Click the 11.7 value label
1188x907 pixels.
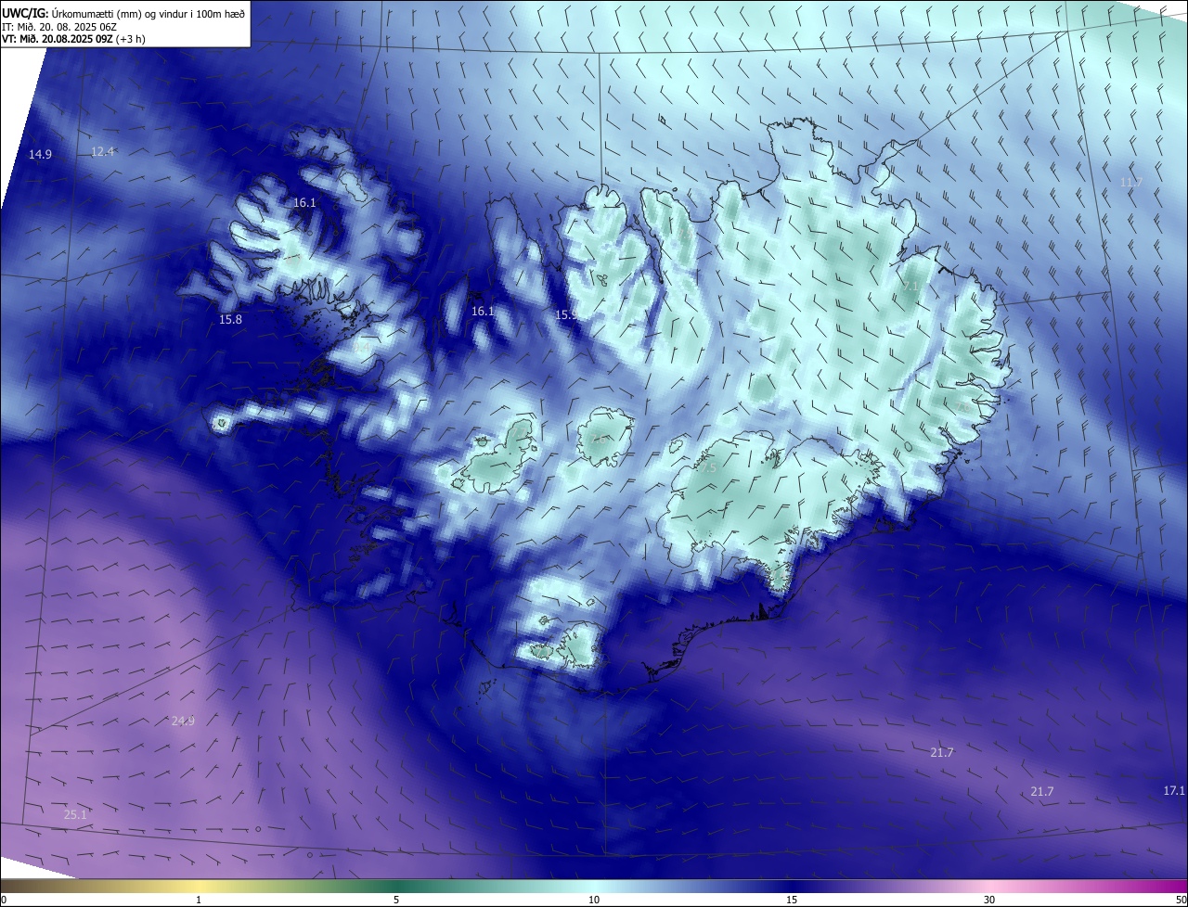1130,183
